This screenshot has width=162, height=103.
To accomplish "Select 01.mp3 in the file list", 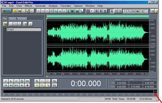I will coord(22,30).
